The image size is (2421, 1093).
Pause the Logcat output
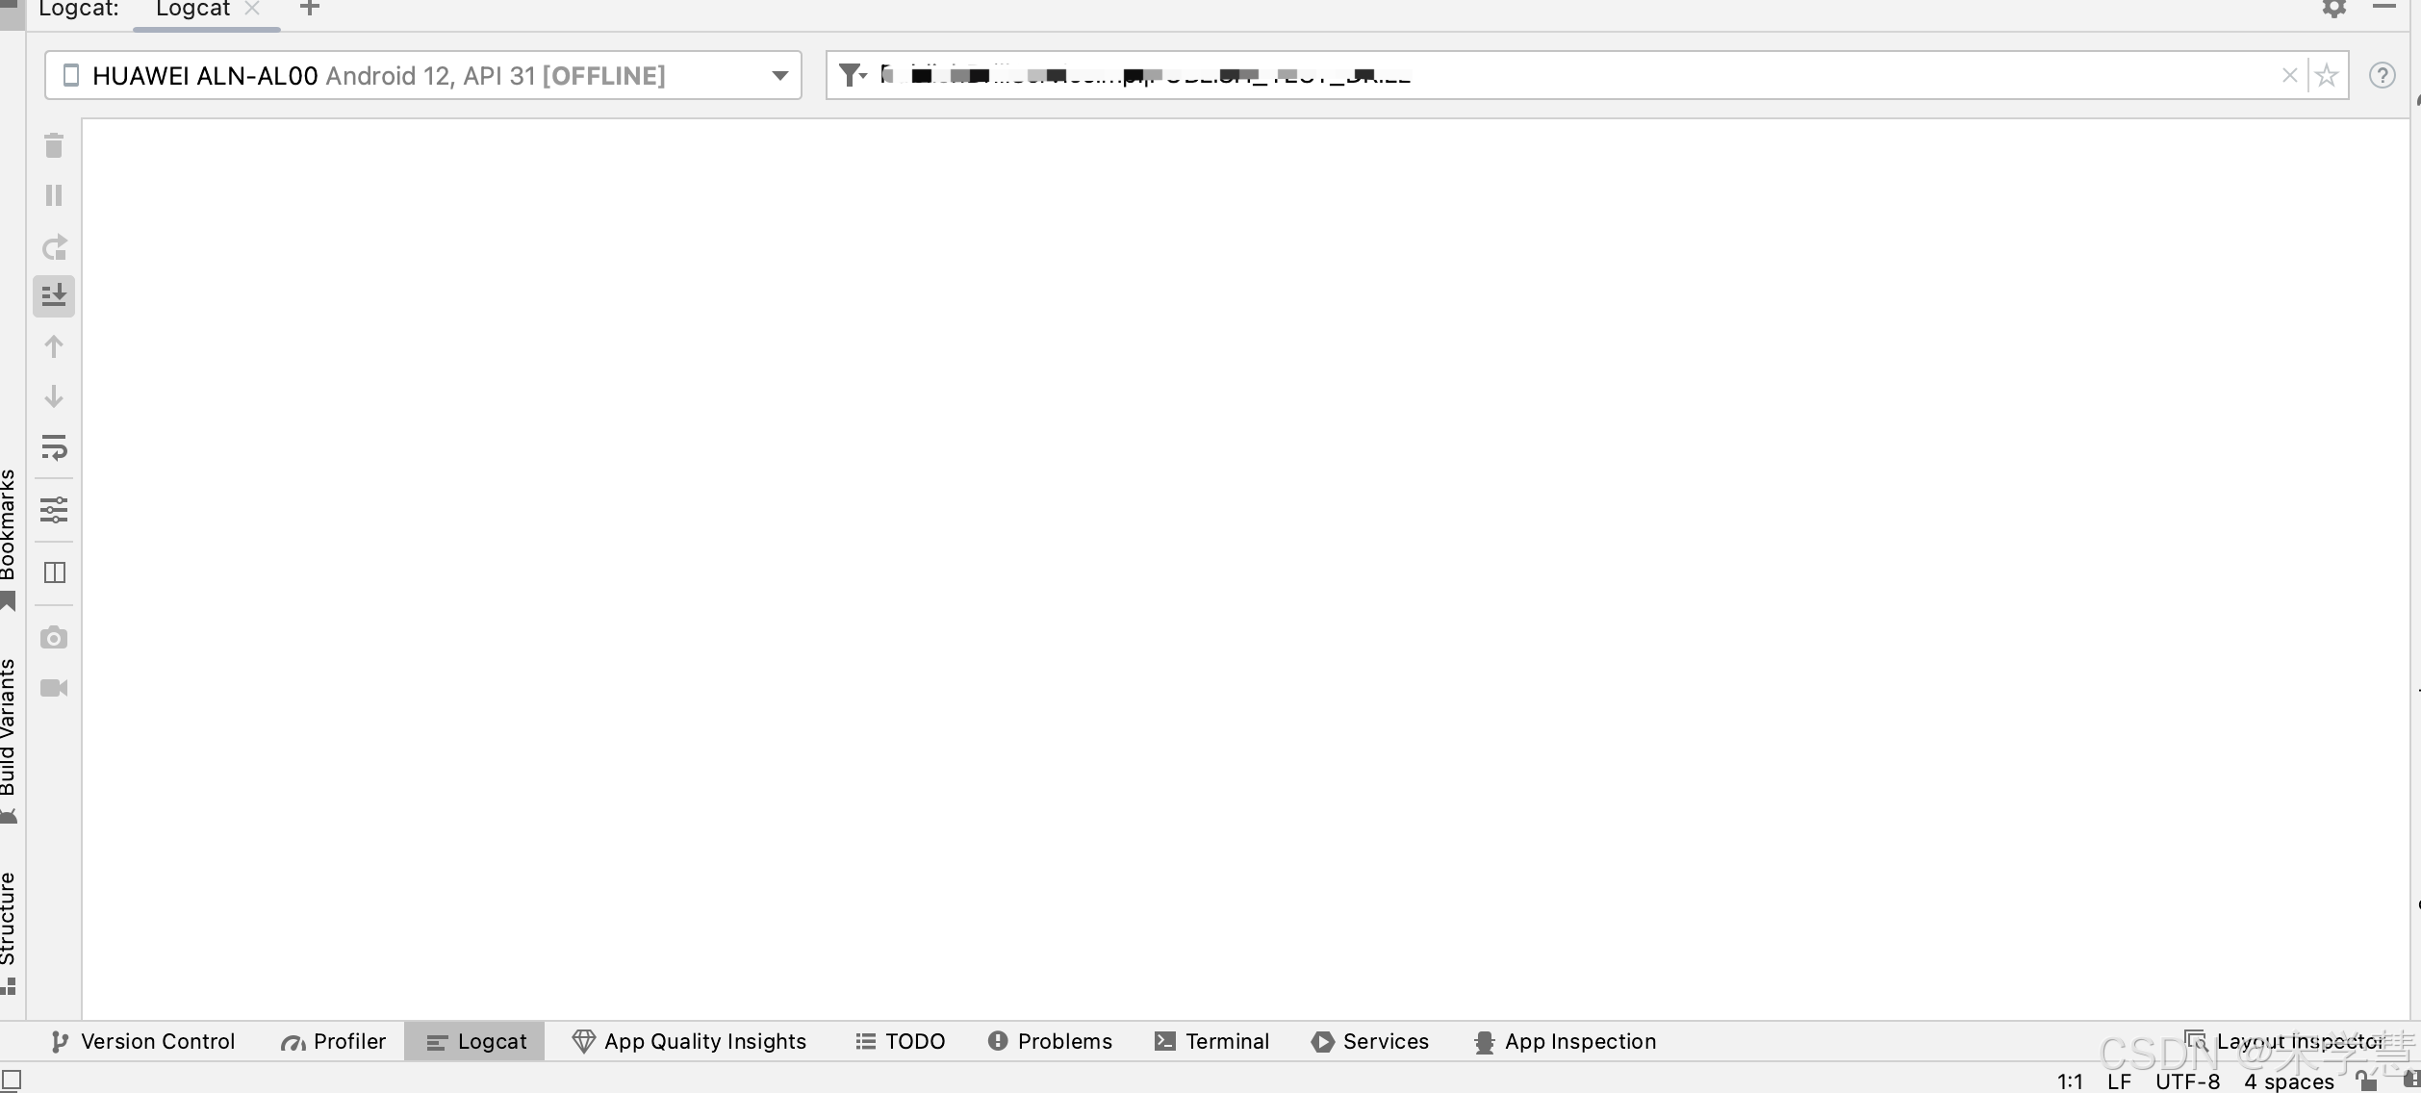54,196
